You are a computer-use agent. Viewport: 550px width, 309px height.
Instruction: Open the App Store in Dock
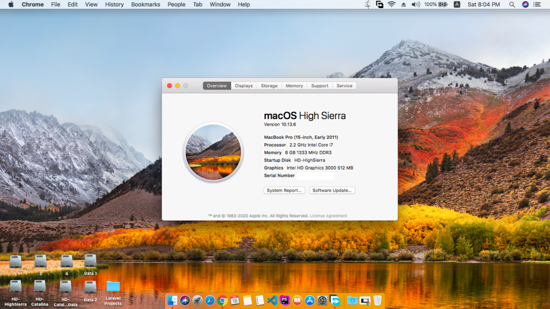click(x=310, y=300)
